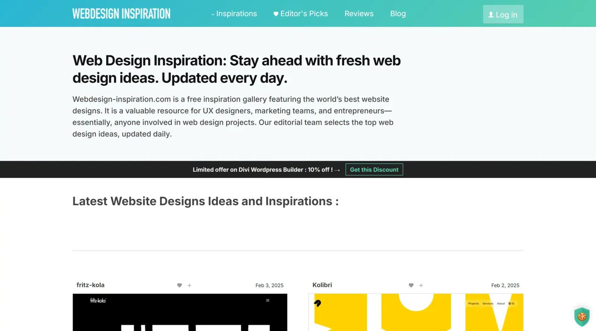
Task: Click the plus icon beside Kolibri
Action: tap(421, 285)
